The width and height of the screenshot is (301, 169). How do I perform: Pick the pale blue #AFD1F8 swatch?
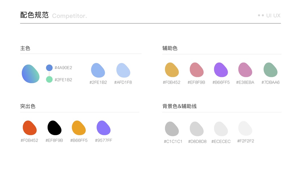pos(123,70)
